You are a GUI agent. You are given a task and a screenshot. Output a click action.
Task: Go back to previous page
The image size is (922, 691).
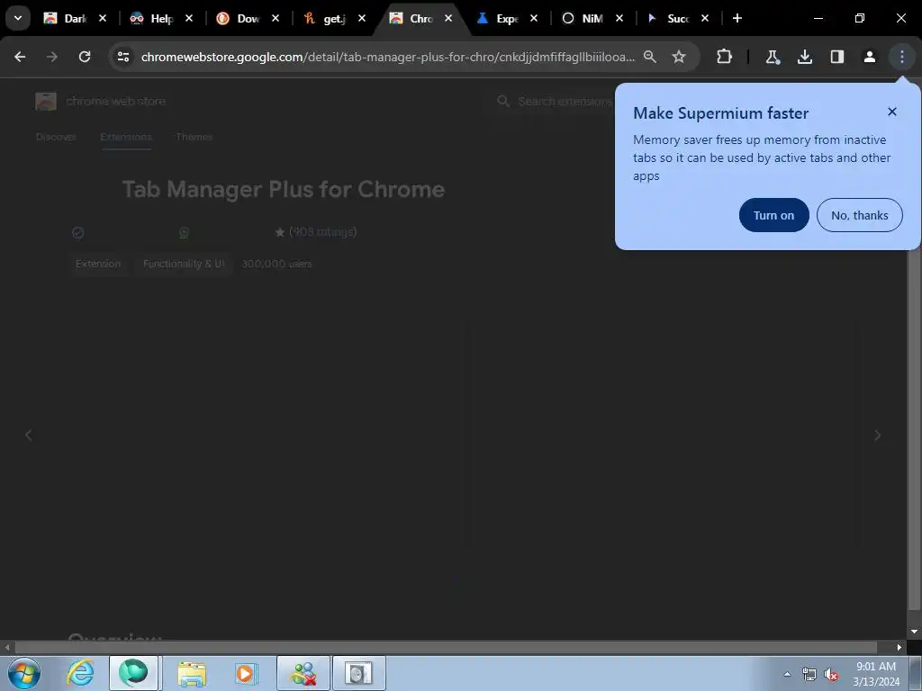pos(20,57)
